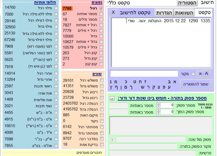
Task: Check the מילוי רגיל option
Action: [x=56, y=8]
